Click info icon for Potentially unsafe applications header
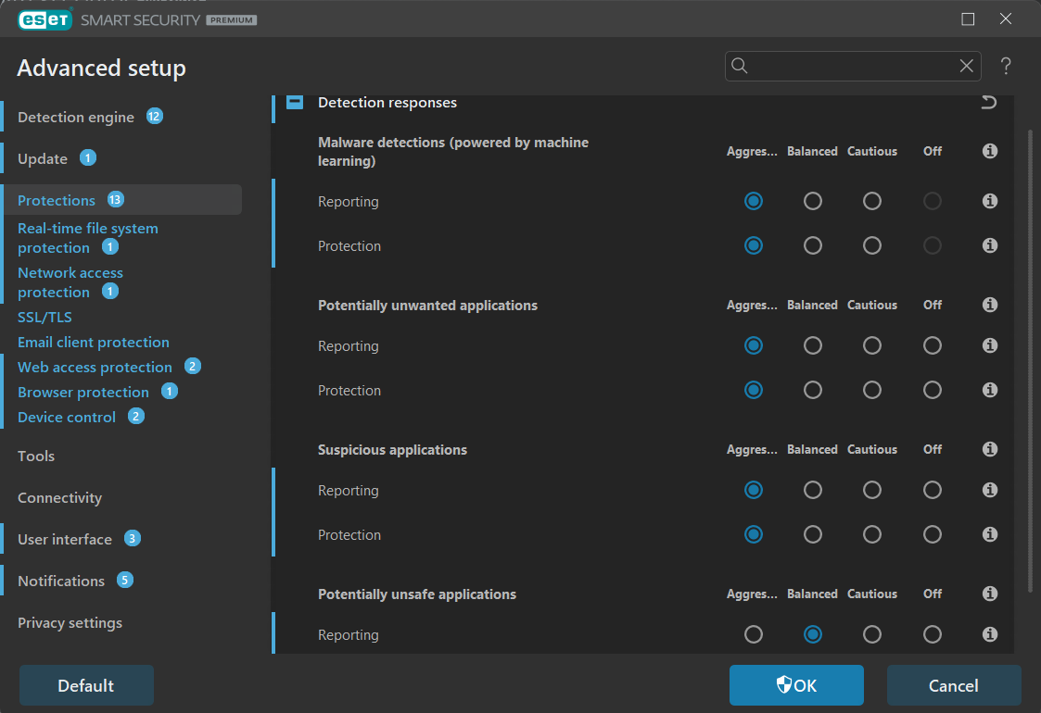Image resolution: width=1041 pixels, height=713 pixels. (990, 594)
